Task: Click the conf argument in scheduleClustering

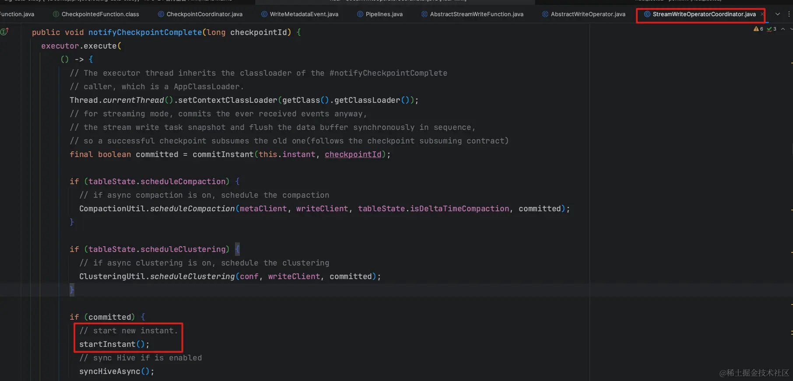Action: [x=249, y=276]
